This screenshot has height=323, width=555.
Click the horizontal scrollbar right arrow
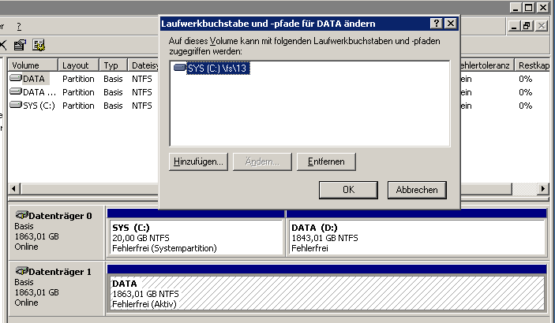(542, 190)
